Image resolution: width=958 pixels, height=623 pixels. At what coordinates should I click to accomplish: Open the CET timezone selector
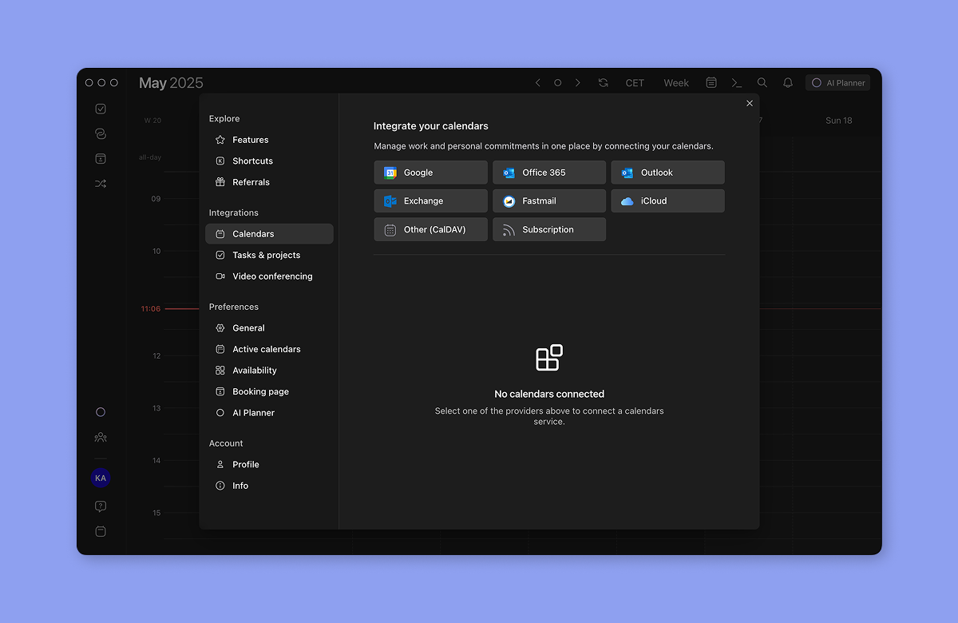[635, 83]
